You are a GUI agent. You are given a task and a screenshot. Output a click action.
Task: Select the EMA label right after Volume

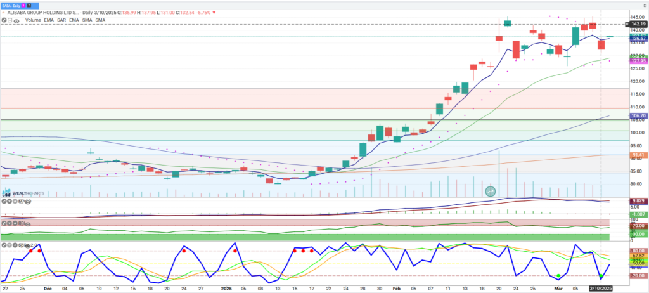click(49, 20)
